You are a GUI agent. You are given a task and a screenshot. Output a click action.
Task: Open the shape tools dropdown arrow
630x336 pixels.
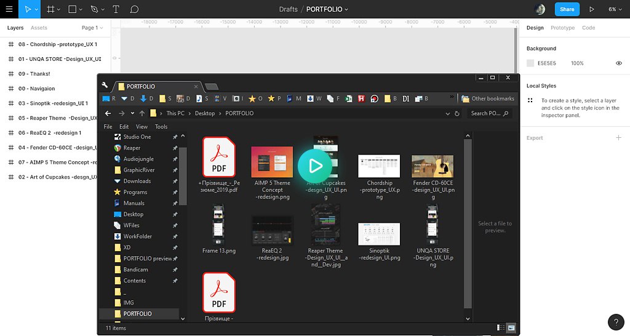81,9
